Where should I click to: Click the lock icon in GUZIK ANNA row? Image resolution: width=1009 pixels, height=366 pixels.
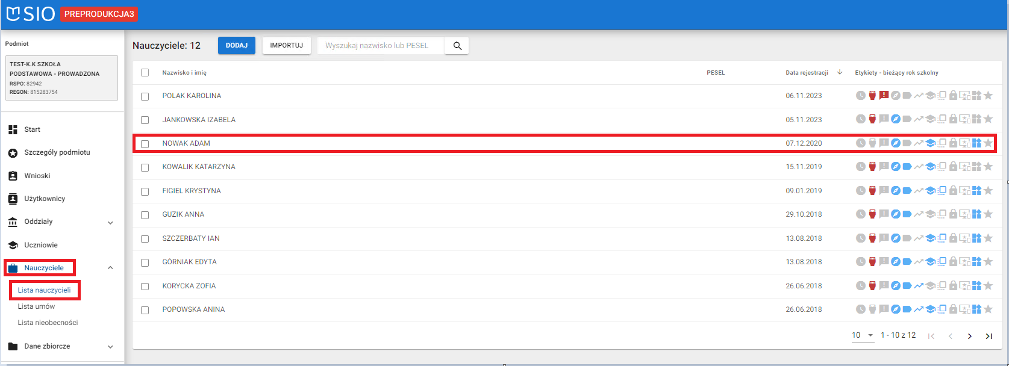[953, 214]
